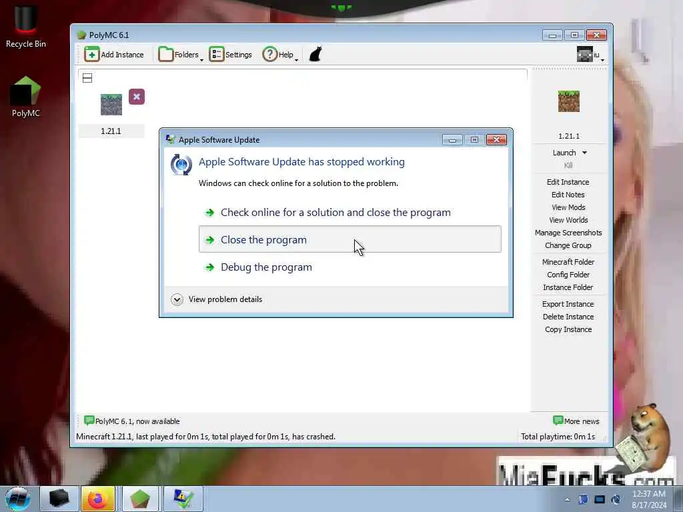Open View Worlds
This screenshot has height=512, width=683.
(568, 220)
